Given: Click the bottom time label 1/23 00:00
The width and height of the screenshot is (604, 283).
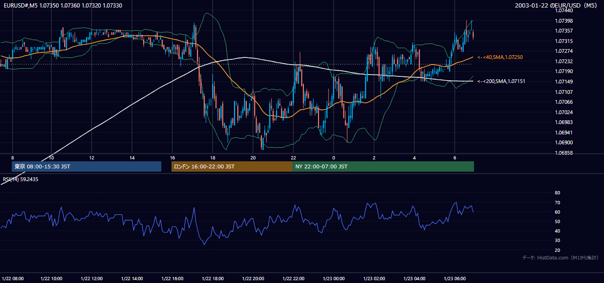Looking at the screenshot, I should coord(334,278).
